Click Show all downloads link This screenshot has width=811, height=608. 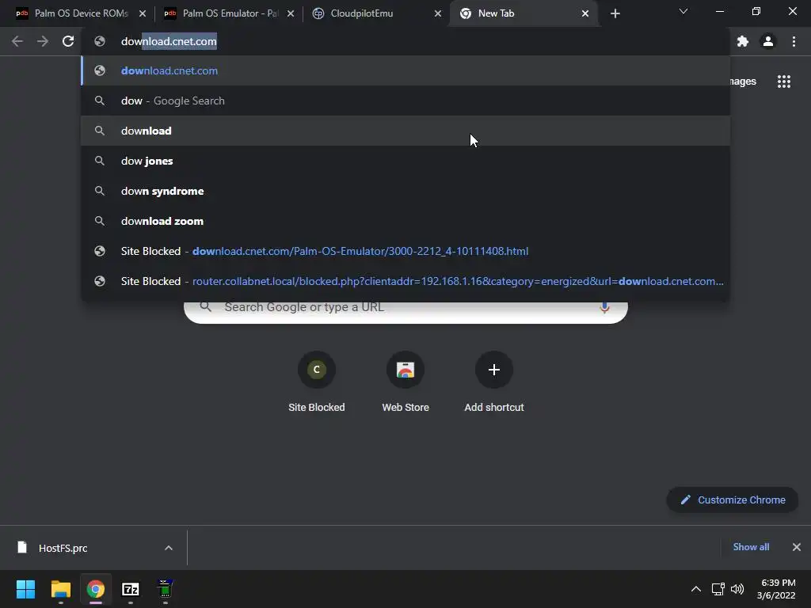(x=751, y=547)
